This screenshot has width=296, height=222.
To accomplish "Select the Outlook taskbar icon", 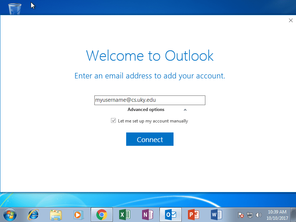I will [171, 215].
